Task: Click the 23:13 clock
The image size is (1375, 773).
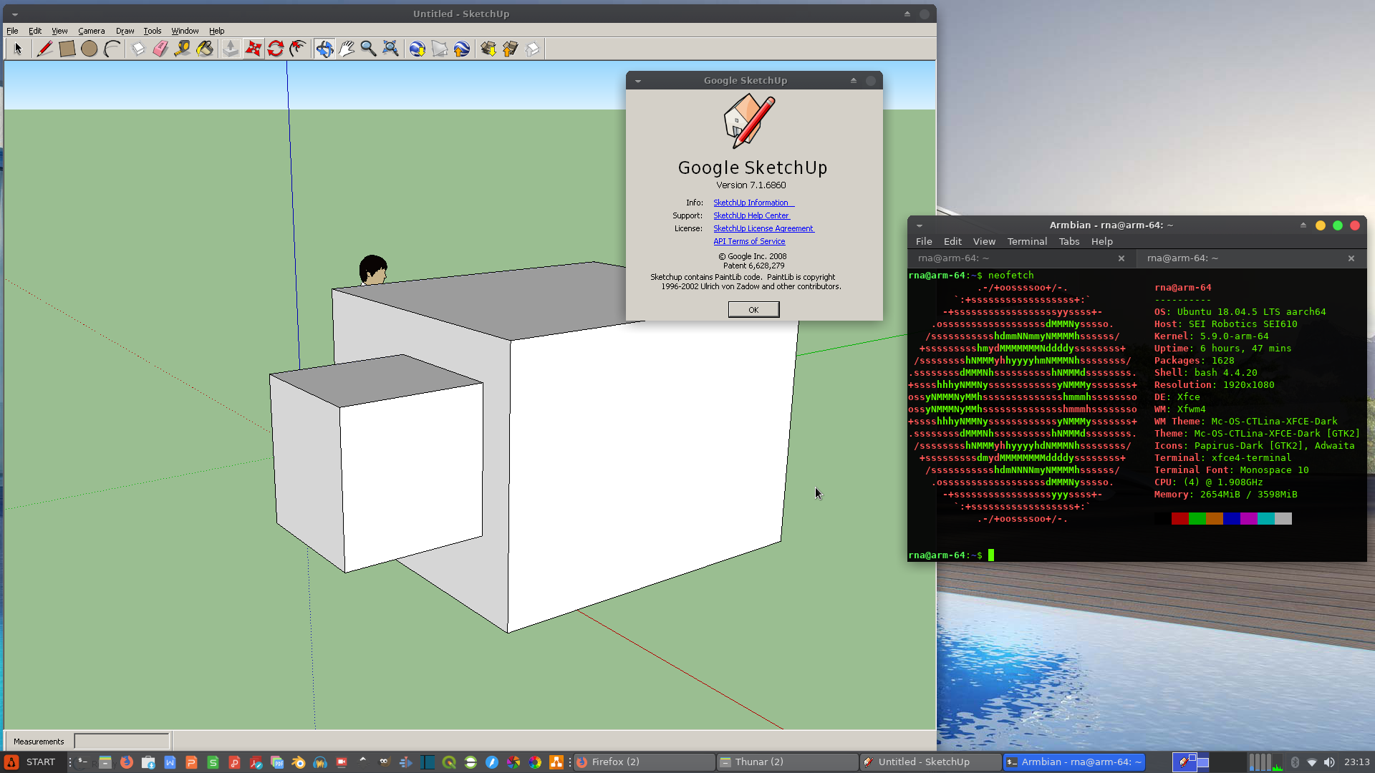Action: click(1356, 762)
